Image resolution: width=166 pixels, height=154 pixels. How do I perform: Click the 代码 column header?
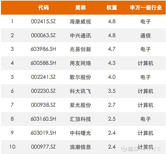(44, 8)
